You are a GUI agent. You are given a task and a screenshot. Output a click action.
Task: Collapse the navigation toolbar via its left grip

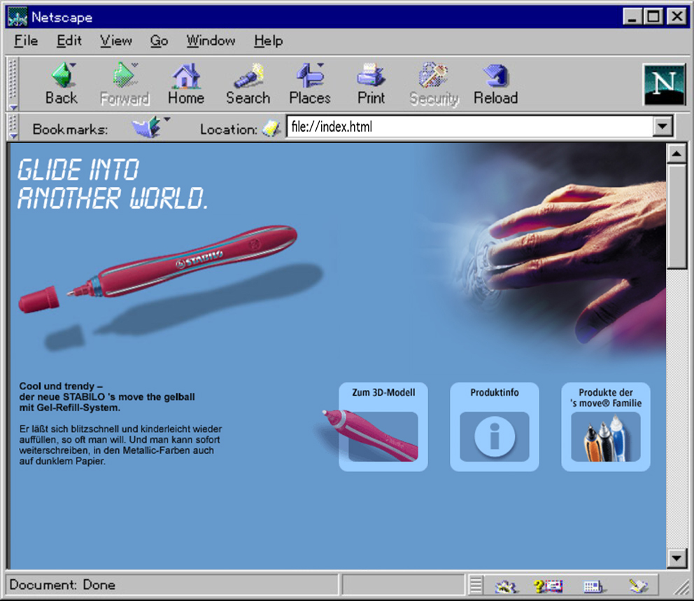pos(12,83)
